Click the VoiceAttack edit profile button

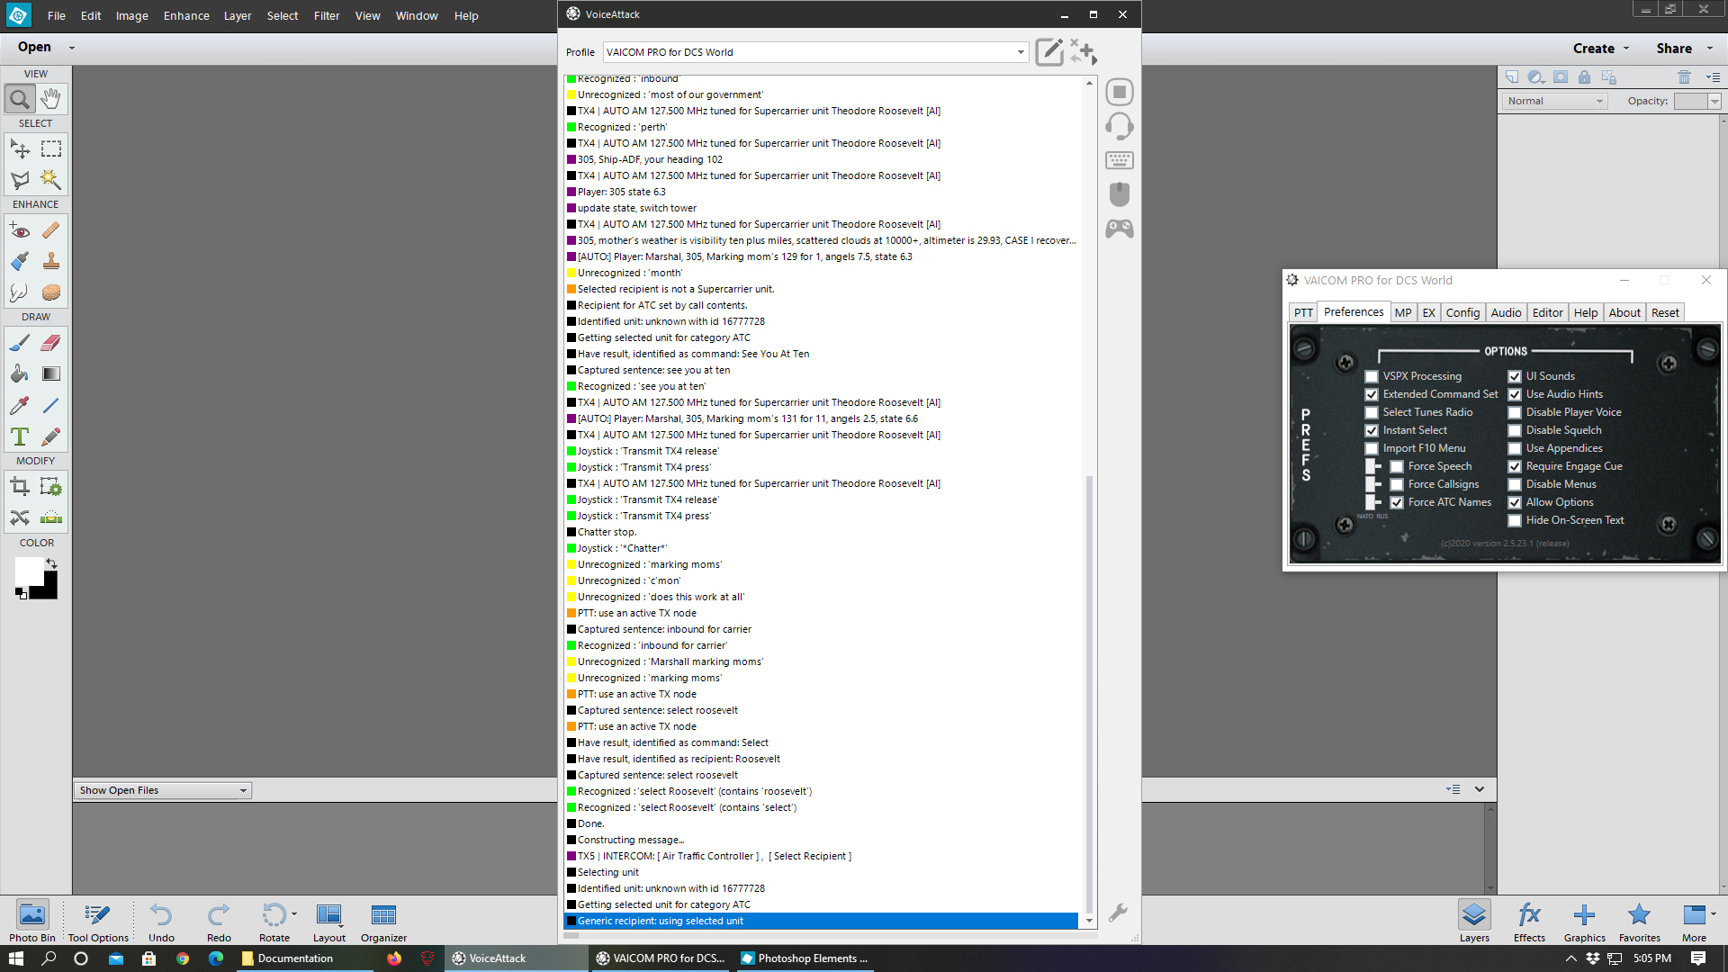pyautogui.click(x=1049, y=51)
